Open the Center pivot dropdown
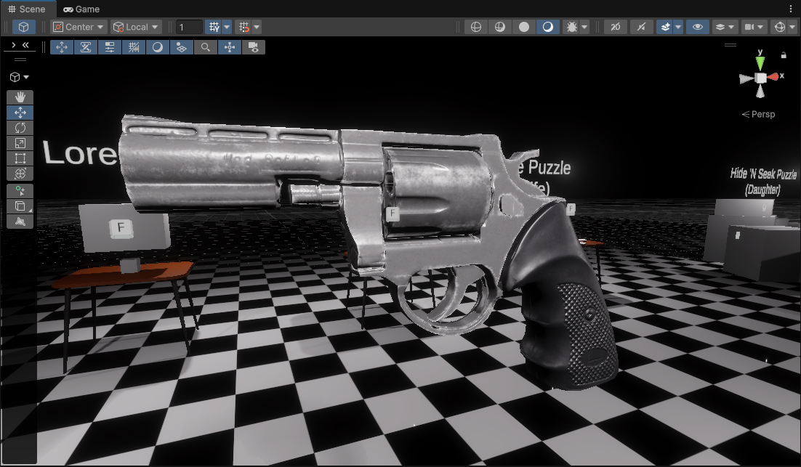Screen dimensions: 801x467 [79, 27]
